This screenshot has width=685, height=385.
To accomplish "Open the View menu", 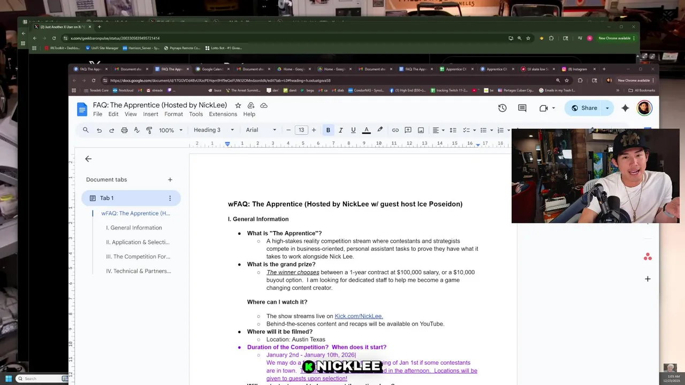I will coord(131,114).
